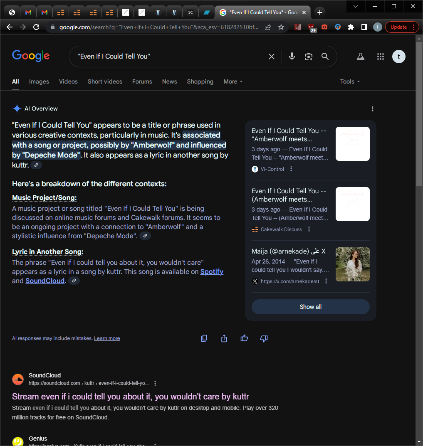
Task: Close the current Google search tab
Action: coord(304,12)
